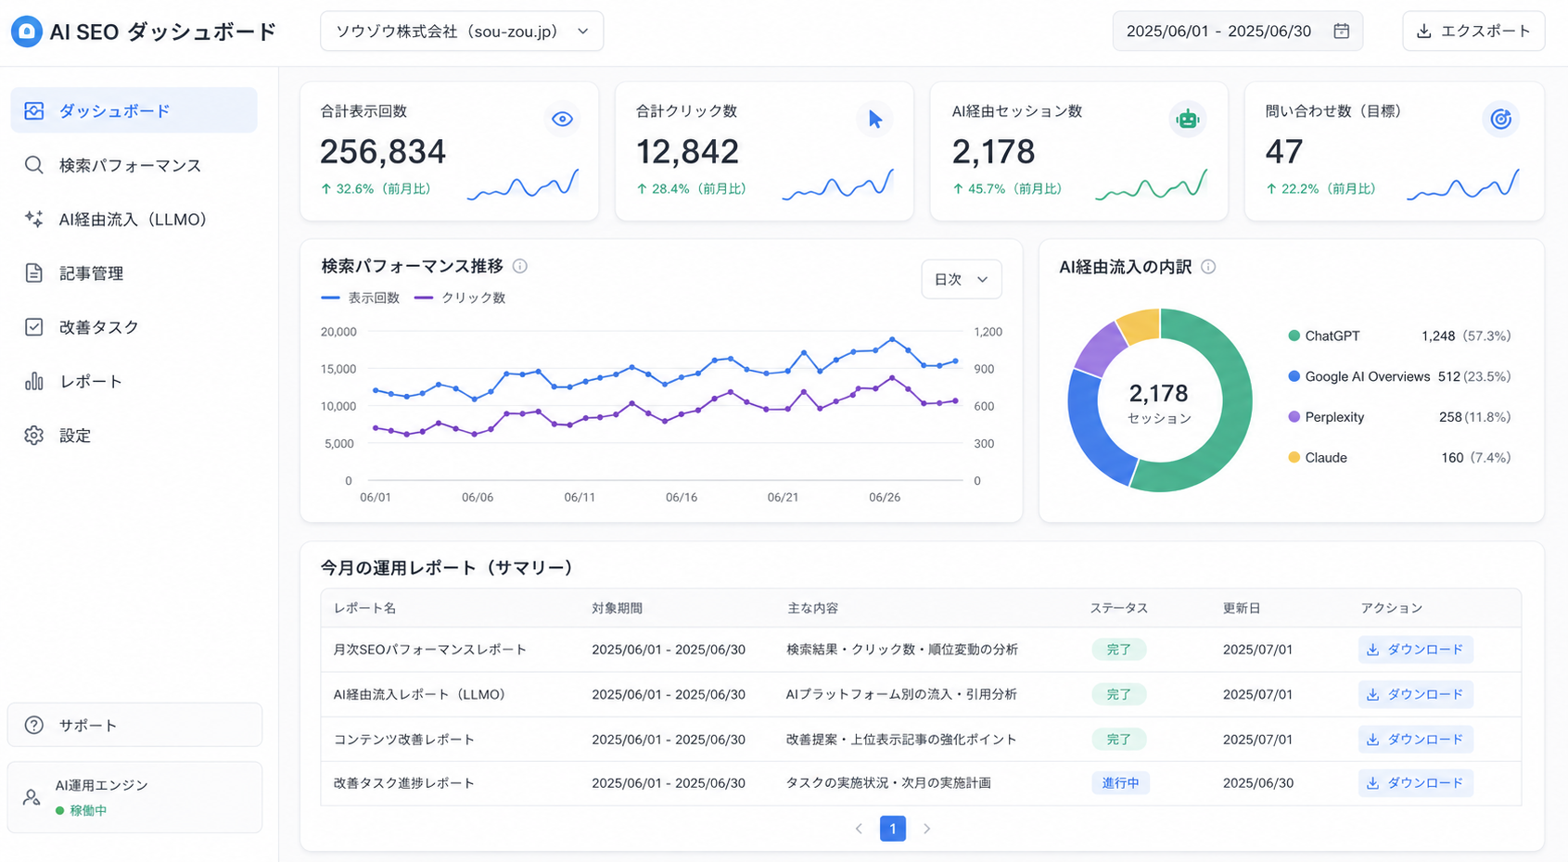
Task: Open 設定 menu item
Action: [134, 435]
